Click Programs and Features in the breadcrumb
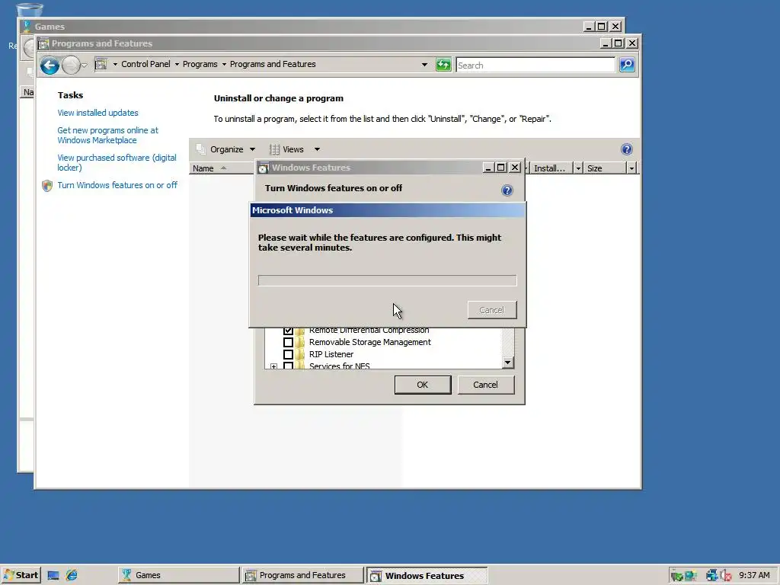This screenshot has width=780, height=585. point(273,64)
